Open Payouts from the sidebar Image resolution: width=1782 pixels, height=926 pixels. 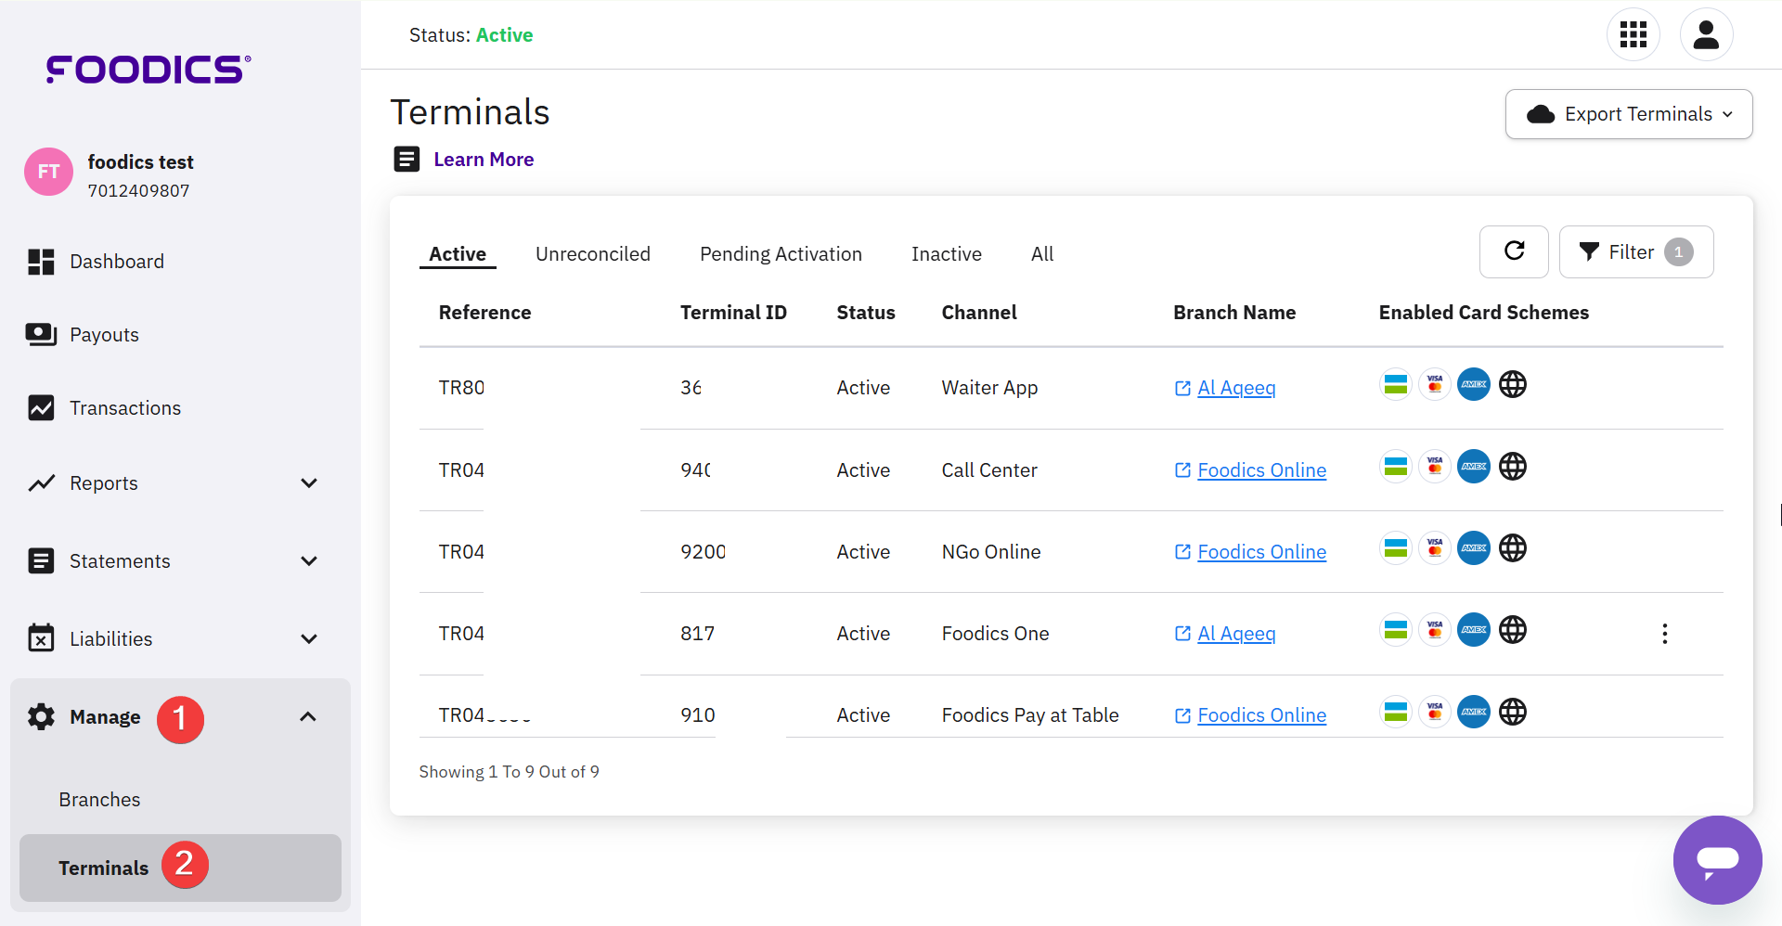coord(104,335)
